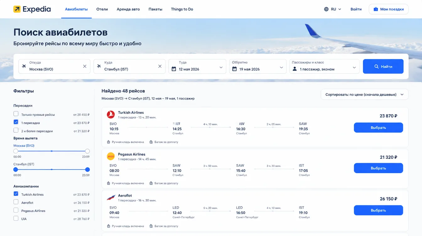Viewport: 422px width, 236px height.
Task: Check 2 и более пересадки filter
Action: (x=16, y=130)
